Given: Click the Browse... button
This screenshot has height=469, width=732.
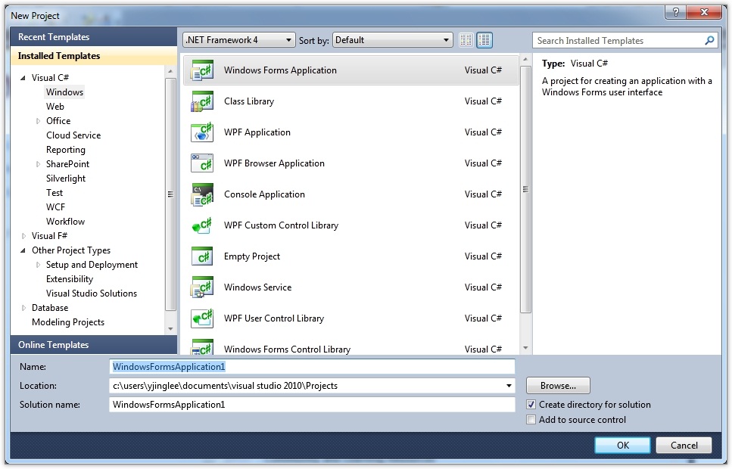Looking at the screenshot, I should (558, 386).
